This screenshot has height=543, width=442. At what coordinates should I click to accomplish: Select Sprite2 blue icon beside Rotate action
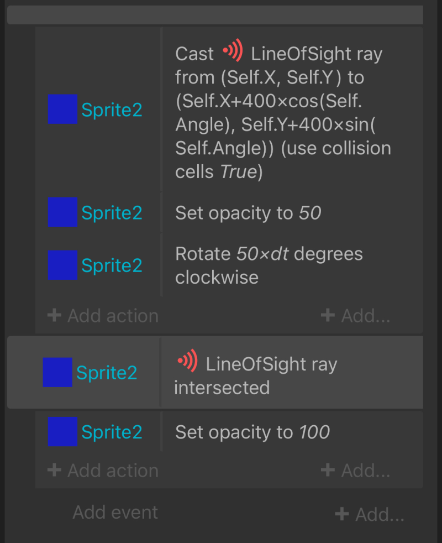coord(62,265)
